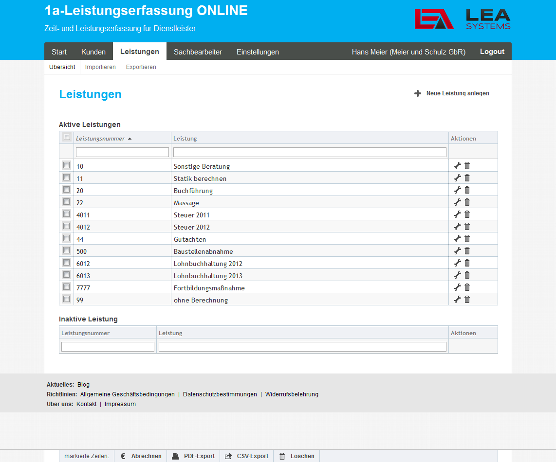Open Kontakt link in footer
This screenshot has width=556, height=462.
coord(86,404)
